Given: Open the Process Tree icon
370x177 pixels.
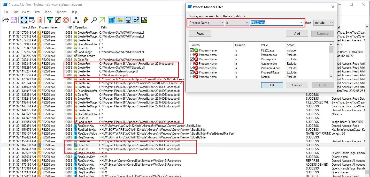Looking at the screenshot, I should [76, 20].
